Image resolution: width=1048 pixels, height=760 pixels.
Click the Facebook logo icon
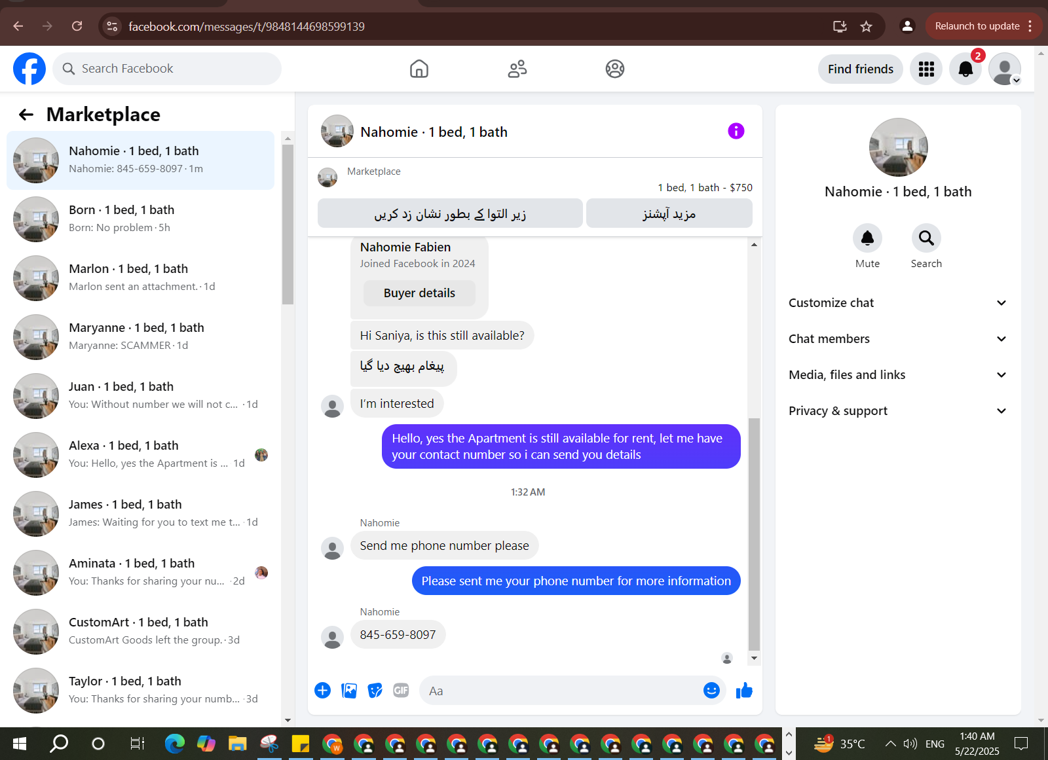tap(29, 69)
